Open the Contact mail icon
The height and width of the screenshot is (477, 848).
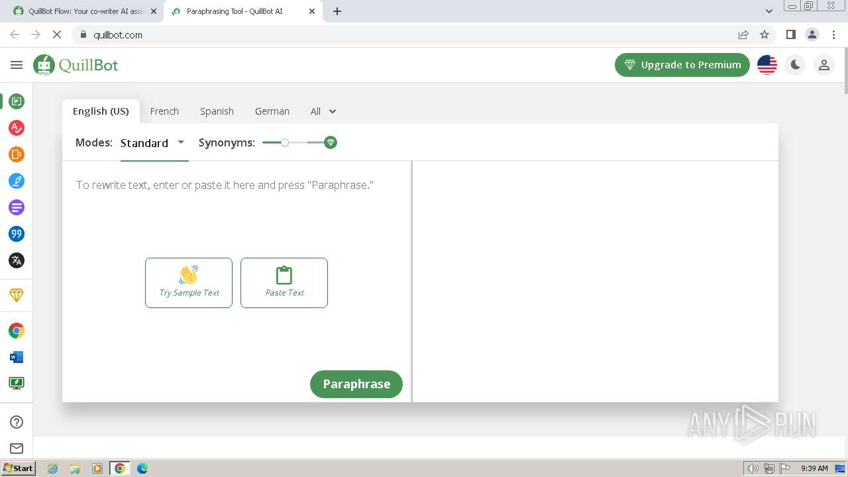[x=17, y=449]
